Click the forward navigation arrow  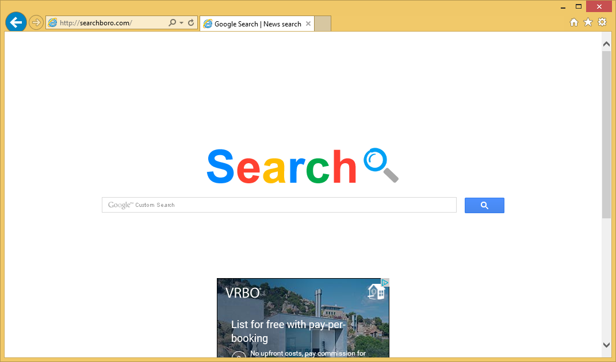[36, 22]
